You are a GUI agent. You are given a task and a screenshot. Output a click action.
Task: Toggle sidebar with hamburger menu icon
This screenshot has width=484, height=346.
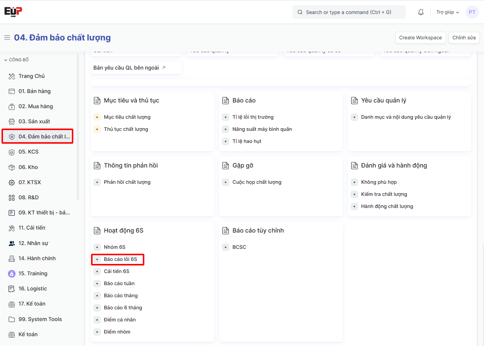point(7,37)
